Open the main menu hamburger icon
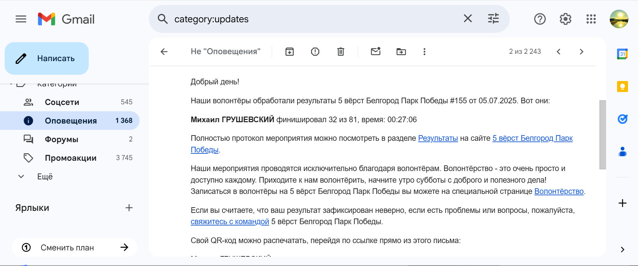Screen dimensions: 638x266 coord(21,19)
